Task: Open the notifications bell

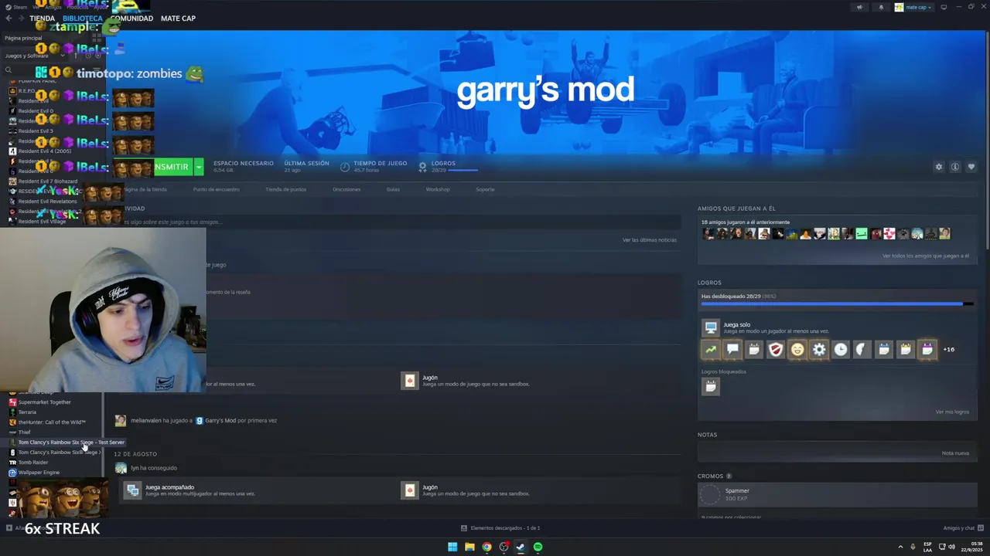Action: pos(880,7)
